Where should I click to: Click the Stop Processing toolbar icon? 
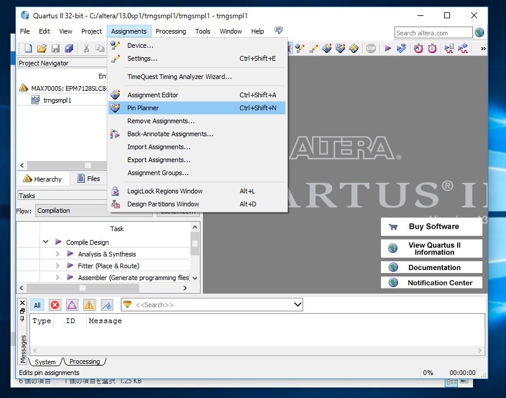pos(371,48)
